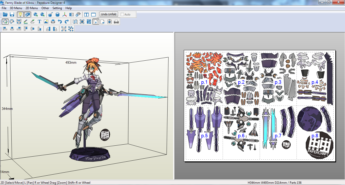
Task: Rotate part 90 degrees clockwise
Action: 55,29
